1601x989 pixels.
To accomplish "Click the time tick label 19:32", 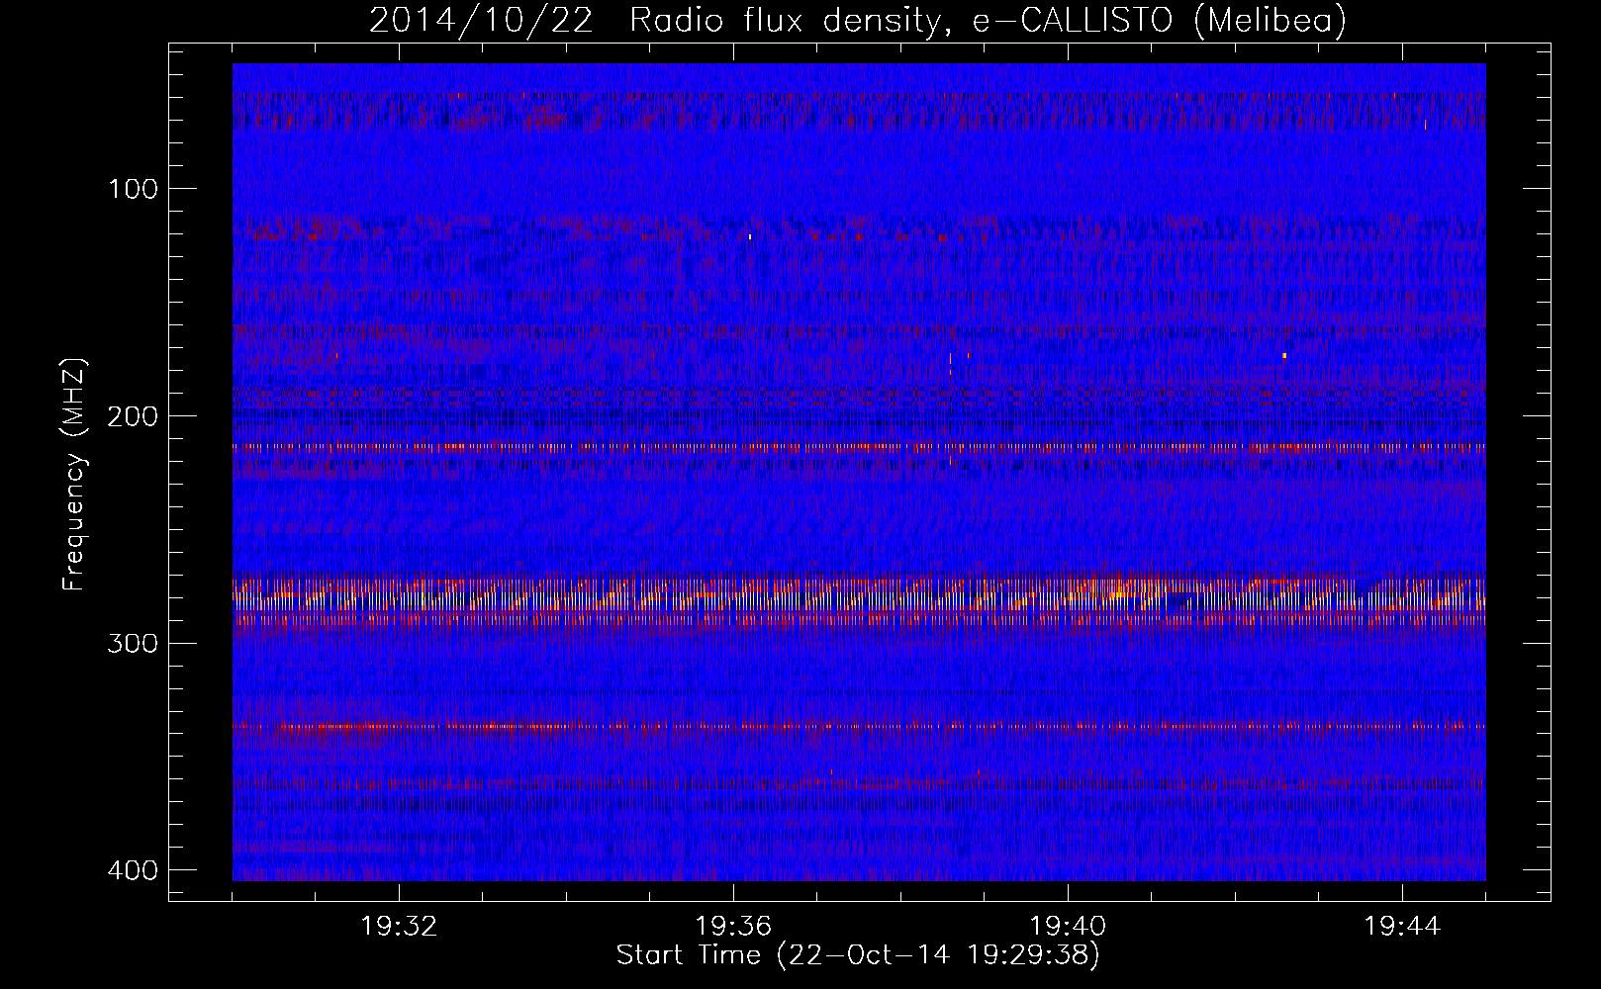I will pos(399,927).
